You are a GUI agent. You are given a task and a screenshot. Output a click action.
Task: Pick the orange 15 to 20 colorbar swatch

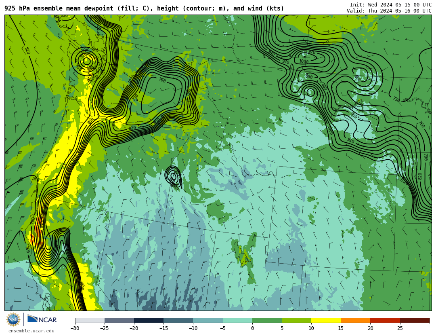[356, 321]
